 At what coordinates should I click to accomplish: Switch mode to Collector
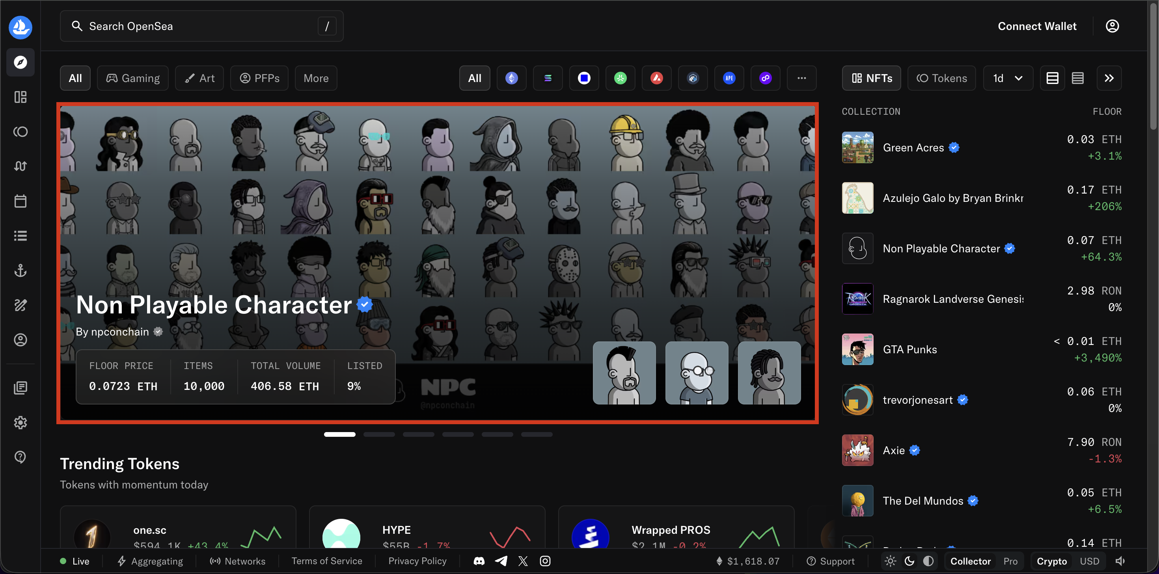[x=971, y=561]
